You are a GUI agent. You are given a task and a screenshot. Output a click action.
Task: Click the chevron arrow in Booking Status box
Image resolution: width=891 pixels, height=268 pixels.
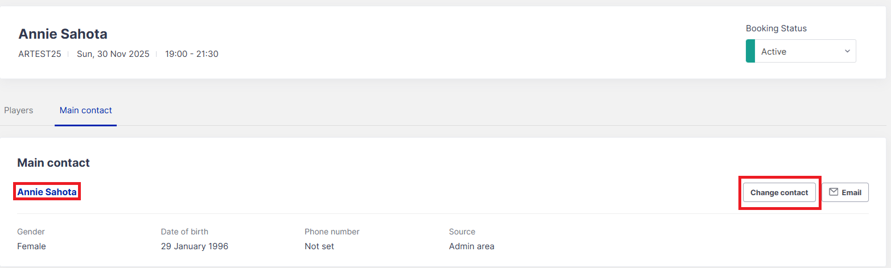pyautogui.click(x=847, y=51)
